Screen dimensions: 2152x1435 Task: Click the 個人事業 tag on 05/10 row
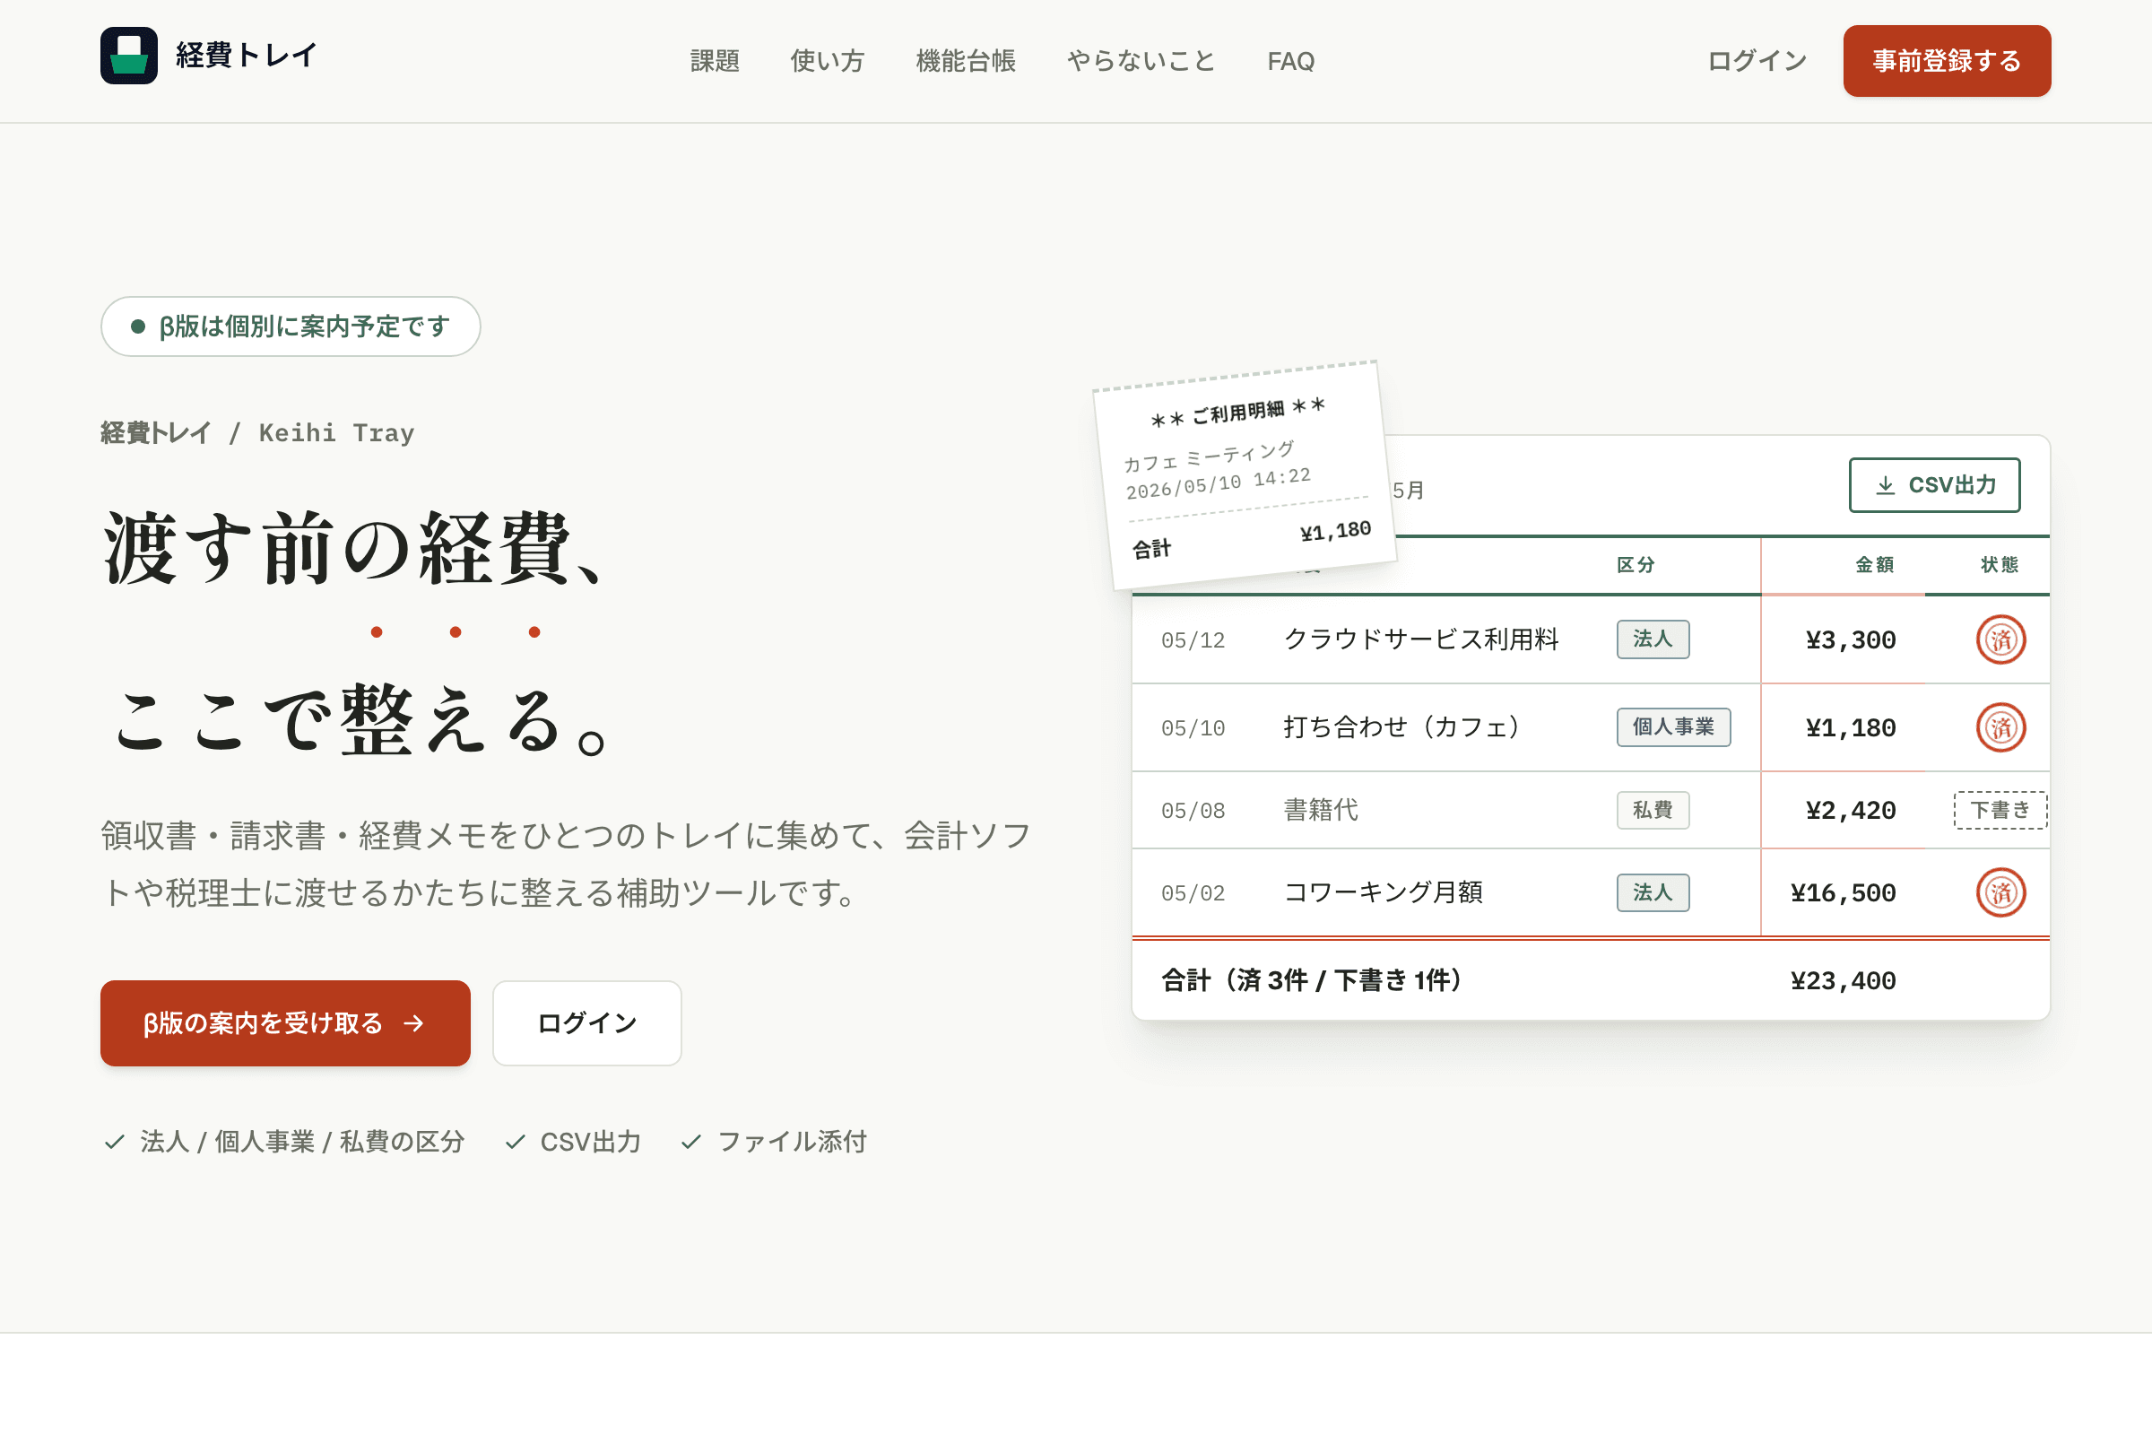(1673, 726)
